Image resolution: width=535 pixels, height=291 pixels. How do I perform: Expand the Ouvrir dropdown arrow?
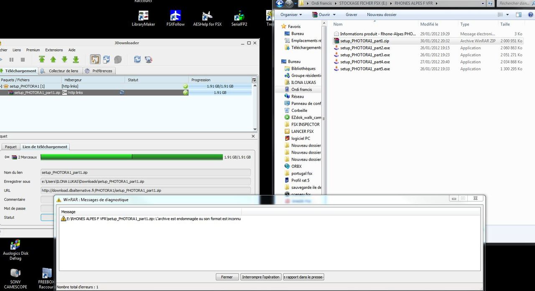[x=334, y=15]
